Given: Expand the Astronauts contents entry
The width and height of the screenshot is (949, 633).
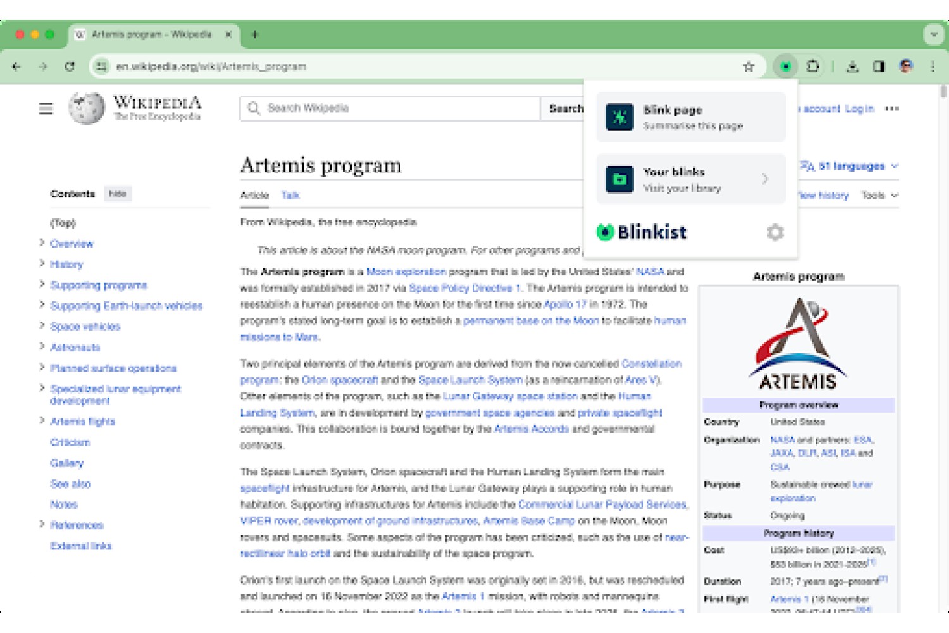Looking at the screenshot, I should pos(42,347).
